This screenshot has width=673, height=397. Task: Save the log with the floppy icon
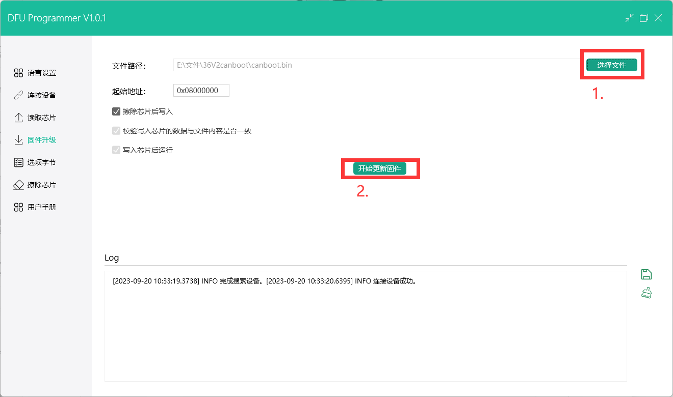[x=646, y=274]
